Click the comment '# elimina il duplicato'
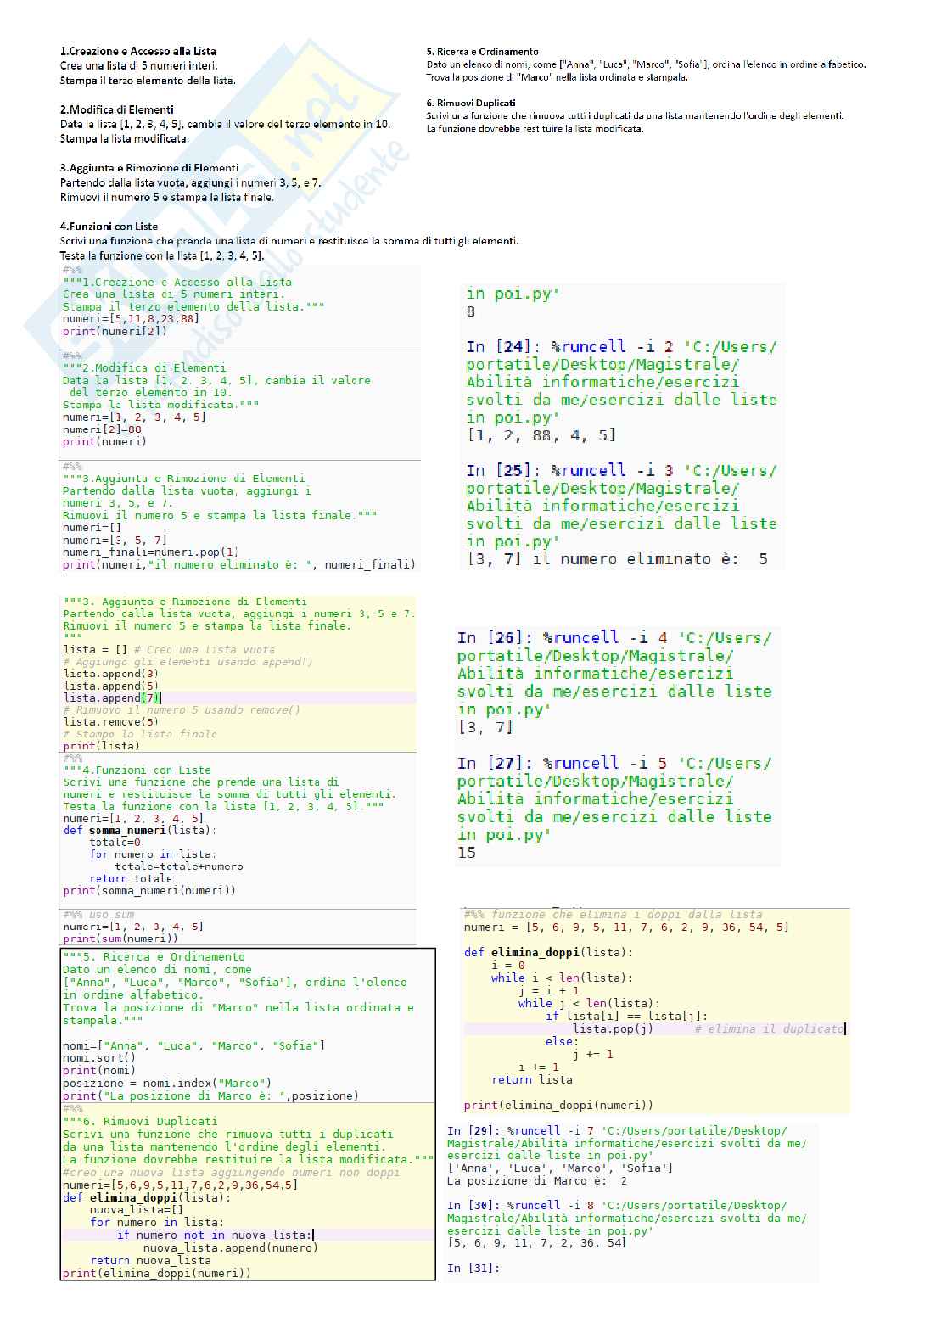947x1339 pixels. pyautogui.click(x=769, y=1028)
